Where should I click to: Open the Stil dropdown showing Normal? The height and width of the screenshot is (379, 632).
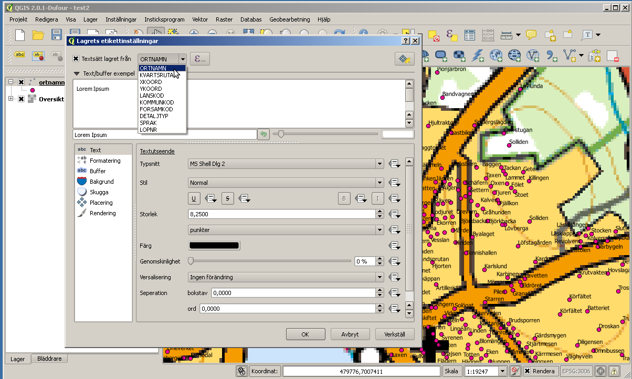[x=286, y=183]
